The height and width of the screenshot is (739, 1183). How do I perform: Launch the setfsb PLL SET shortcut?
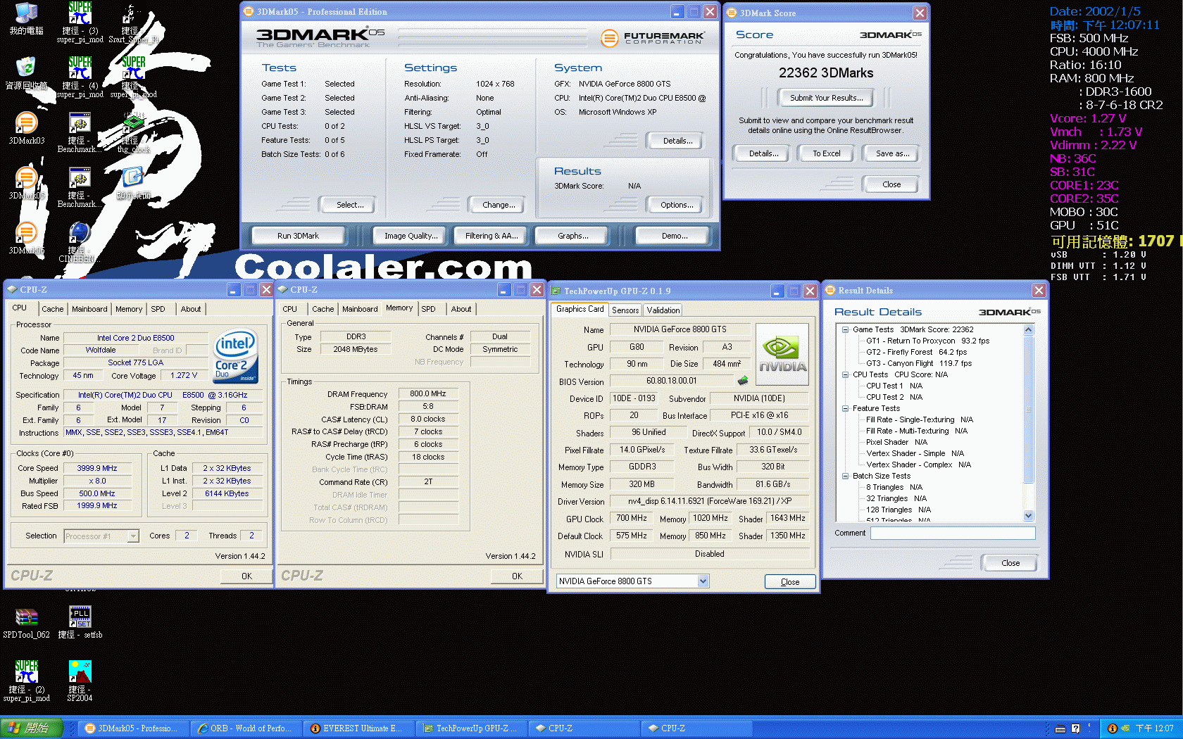coord(80,623)
